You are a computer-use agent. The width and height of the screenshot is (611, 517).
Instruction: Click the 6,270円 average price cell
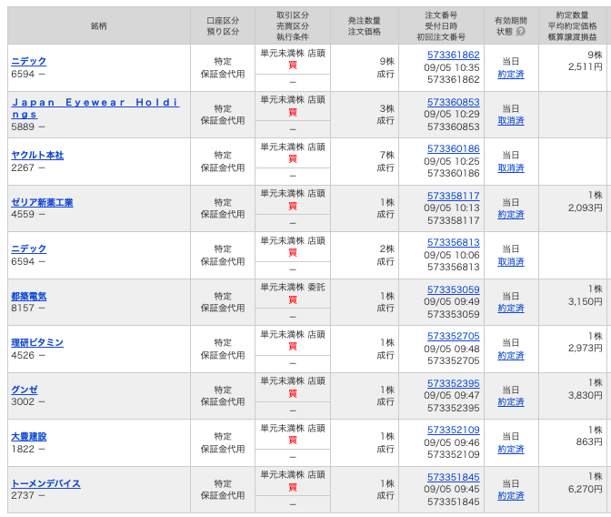585,489
